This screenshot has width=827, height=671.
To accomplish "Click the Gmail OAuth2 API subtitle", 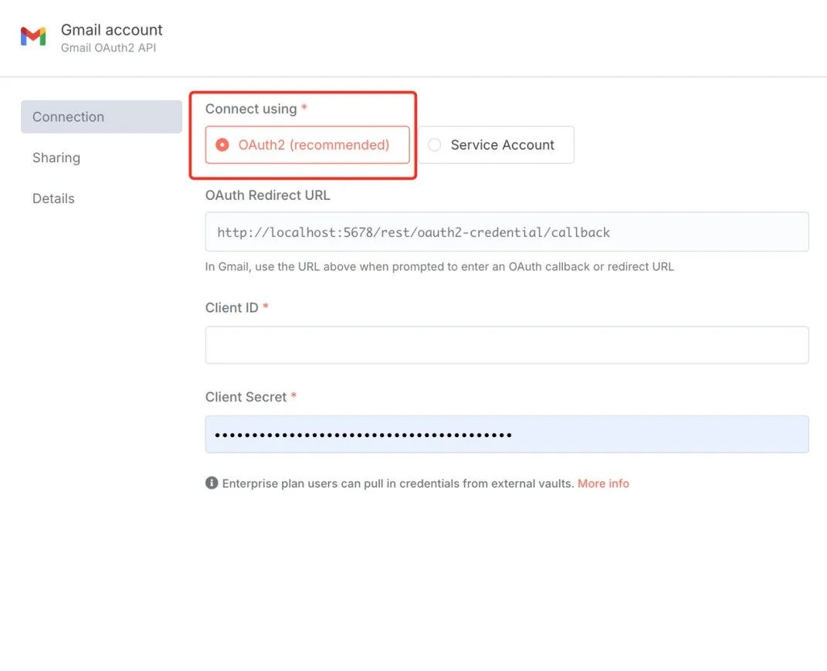I will click(109, 48).
